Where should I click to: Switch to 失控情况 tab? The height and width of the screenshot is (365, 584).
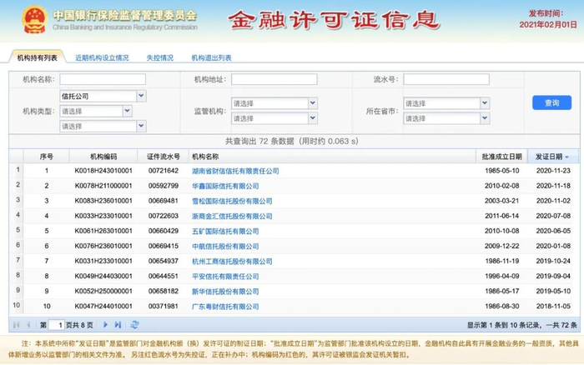coord(160,57)
